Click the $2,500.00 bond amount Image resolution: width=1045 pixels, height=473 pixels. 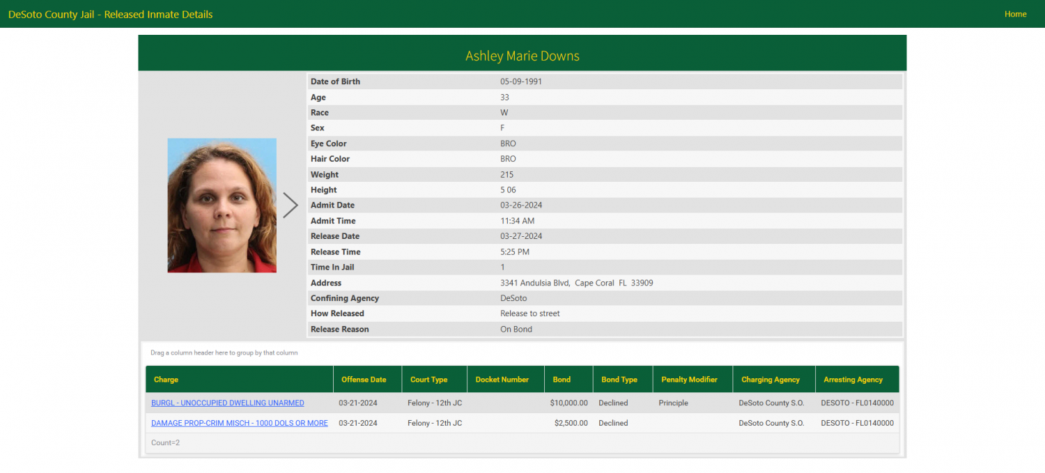pyautogui.click(x=571, y=423)
